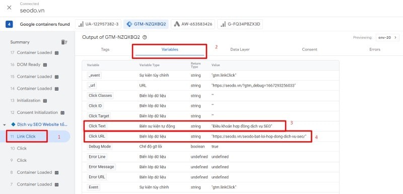Screen dimensions: 403x194
Task: Click the API icon next to 14 Container Loaded
Action: coord(57,89)
